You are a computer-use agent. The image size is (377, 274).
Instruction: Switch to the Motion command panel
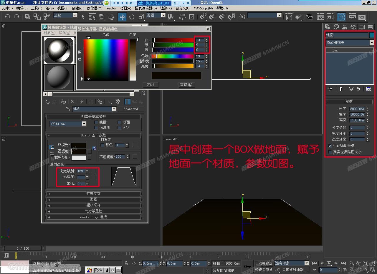pos(353,27)
